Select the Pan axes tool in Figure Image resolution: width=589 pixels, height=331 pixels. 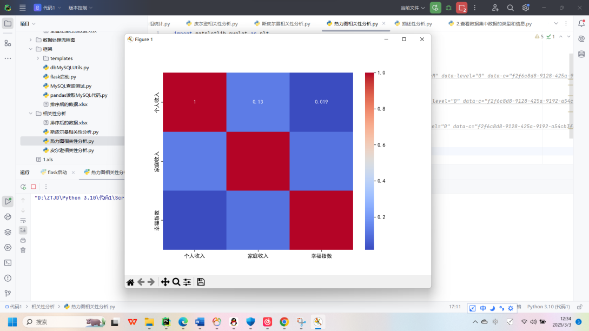[x=166, y=282]
